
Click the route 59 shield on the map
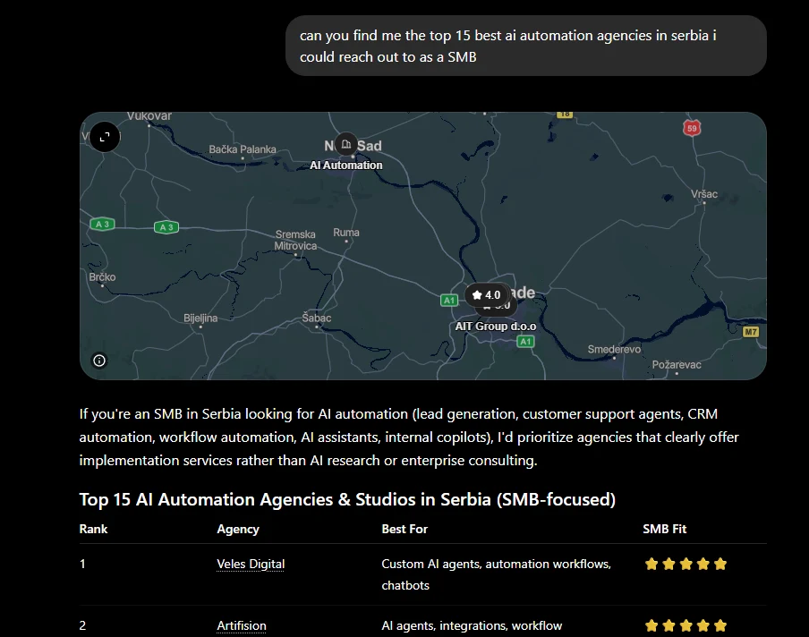pos(692,129)
